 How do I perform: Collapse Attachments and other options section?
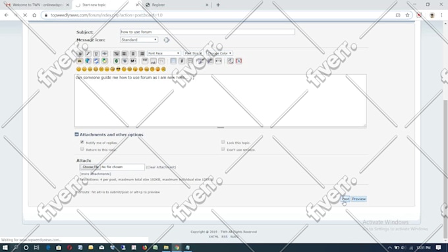tap(76, 134)
